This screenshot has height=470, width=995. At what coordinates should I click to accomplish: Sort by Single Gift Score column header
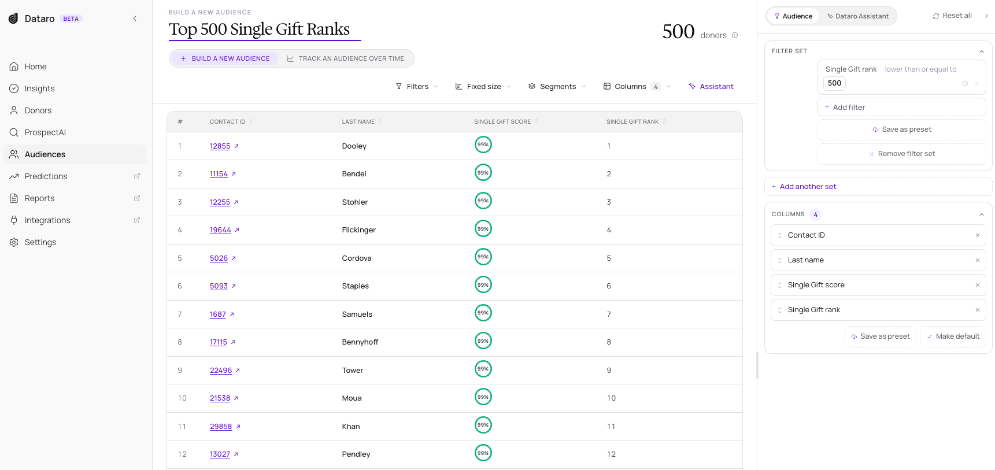coord(506,122)
